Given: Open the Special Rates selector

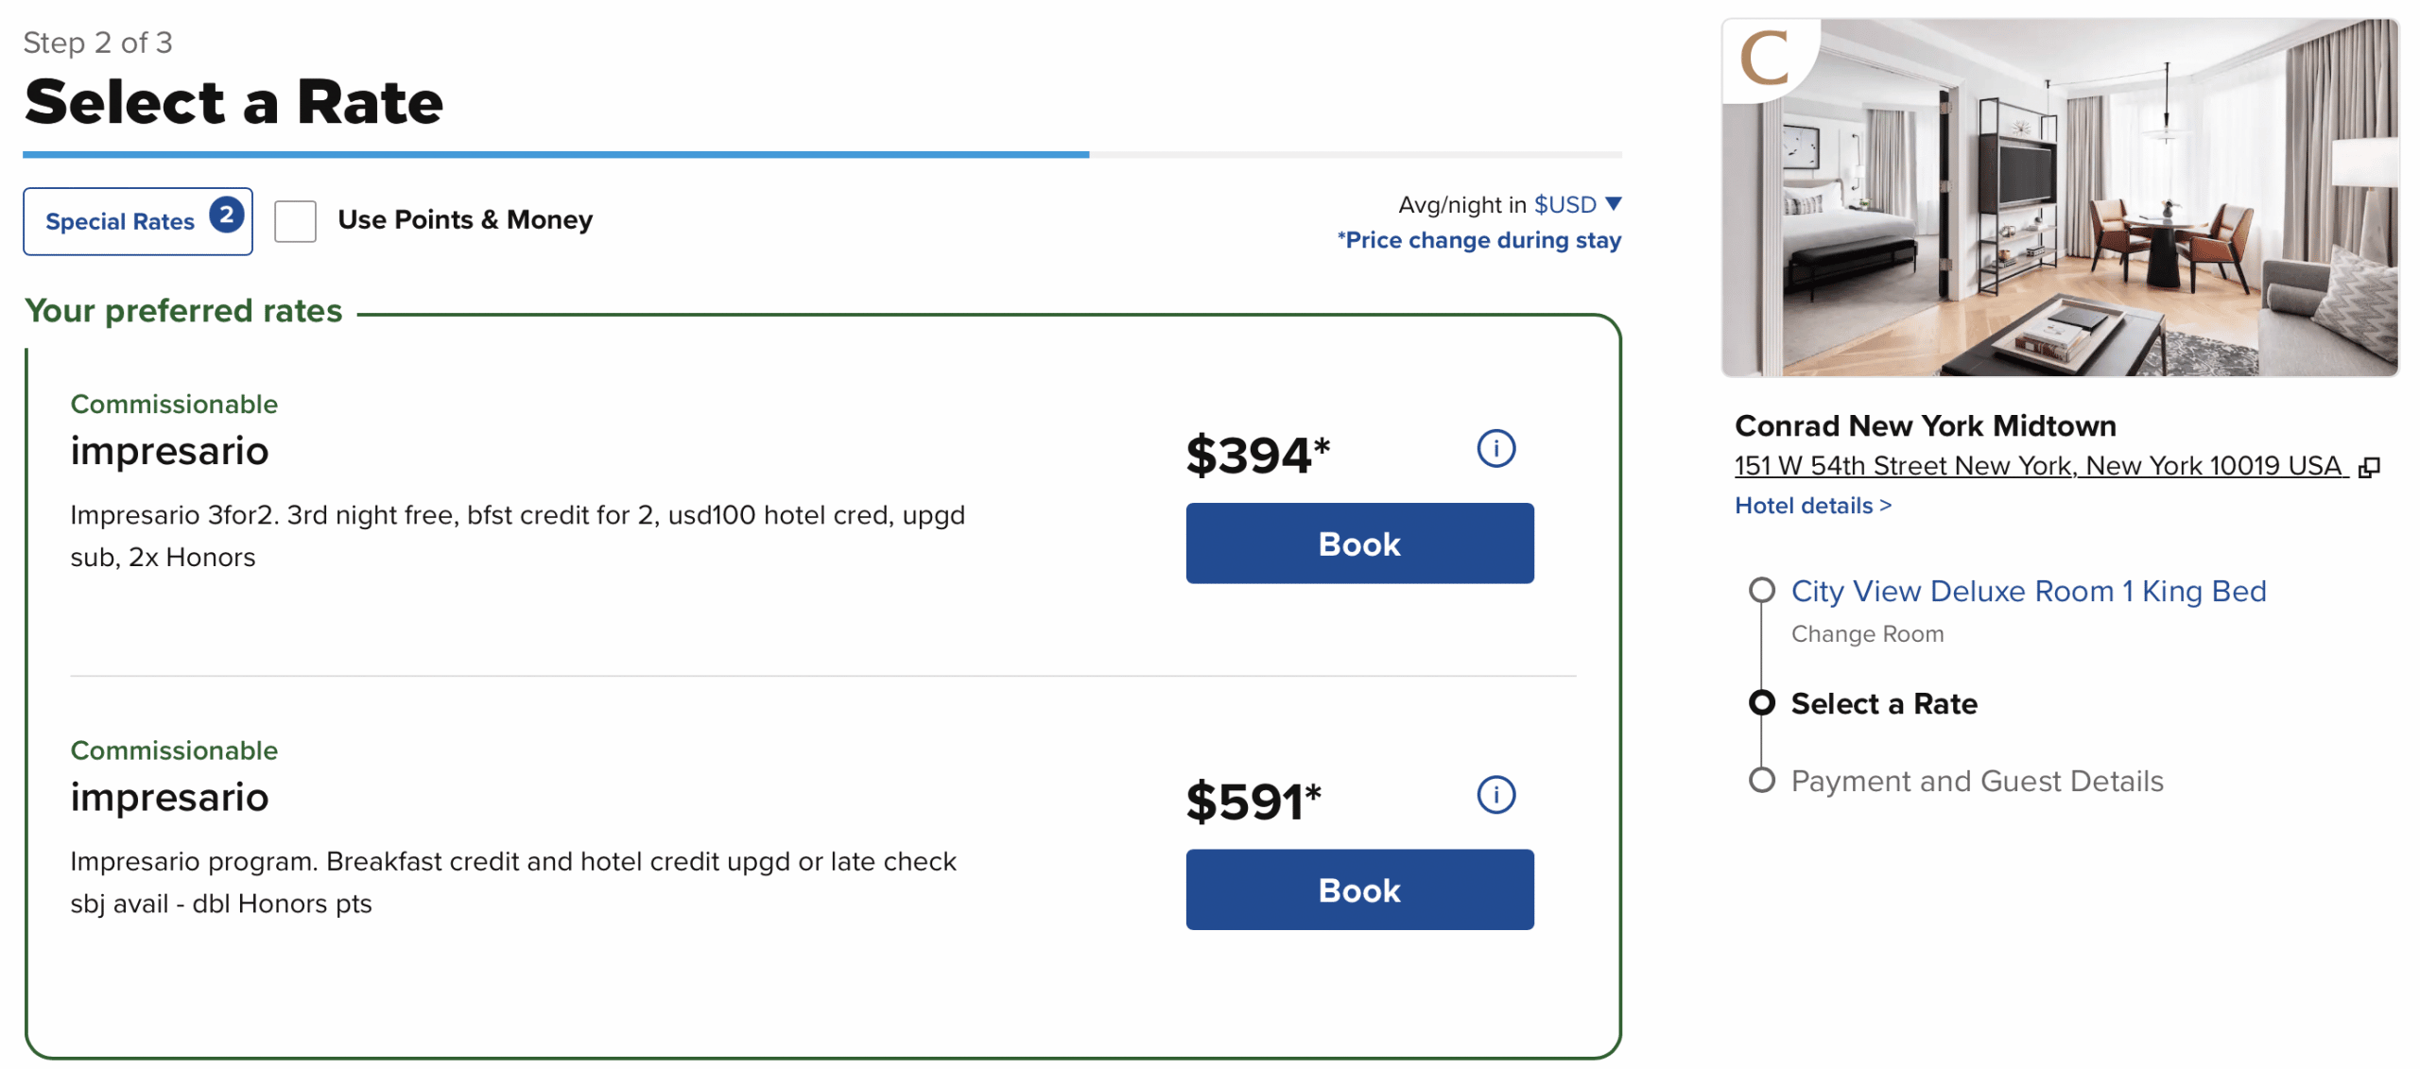Looking at the screenshot, I should 120,222.
